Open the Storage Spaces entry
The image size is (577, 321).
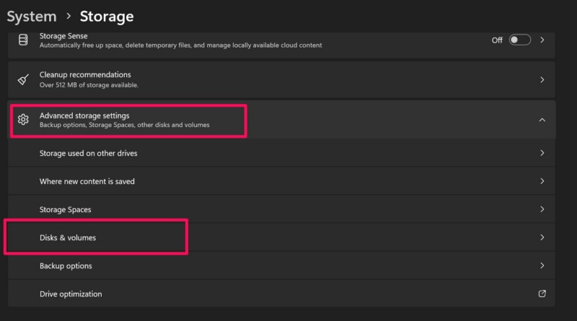[65, 209]
